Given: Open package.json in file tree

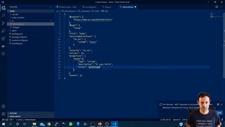Looking at the screenshot, I should click(31, 34).
